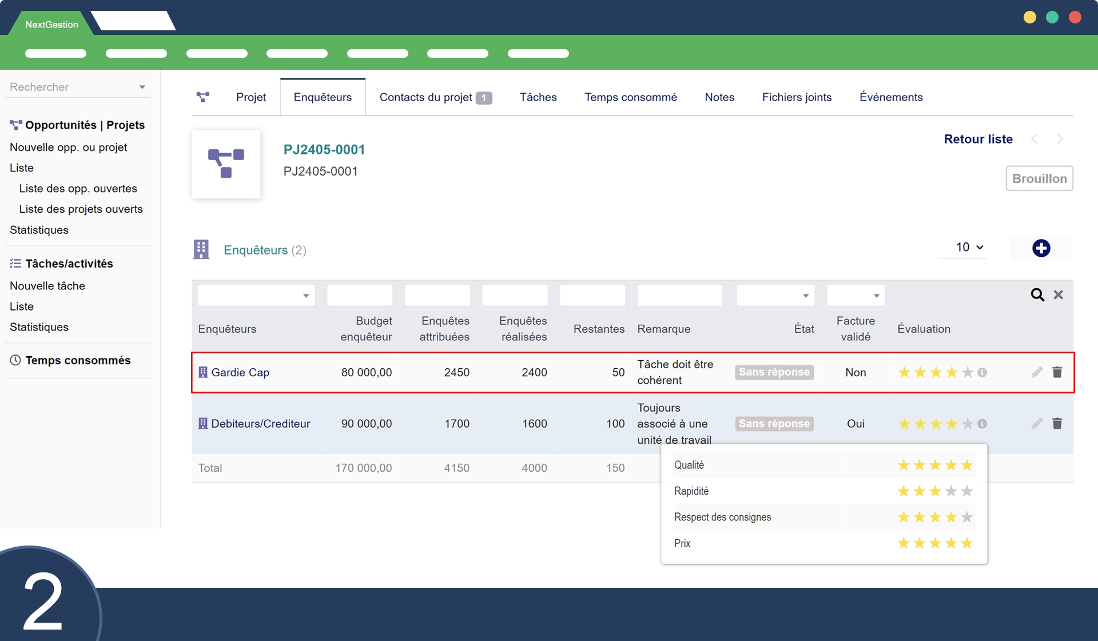Viewport: 1098px width, 641px height.
Task: Click the blue plus add enquêteur icon
Action: click(1041, 248)
